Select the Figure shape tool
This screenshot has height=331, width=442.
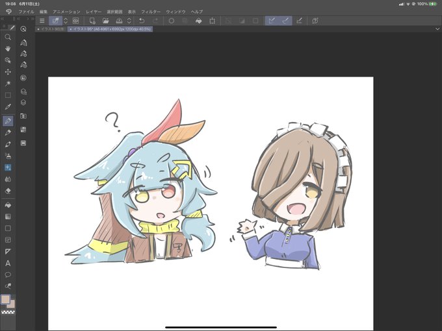point(8,228)
